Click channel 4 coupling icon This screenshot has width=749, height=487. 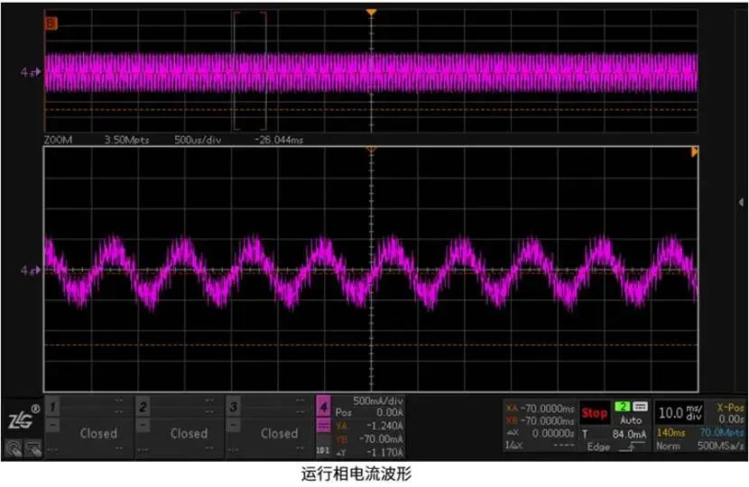(x=323, y=425)
